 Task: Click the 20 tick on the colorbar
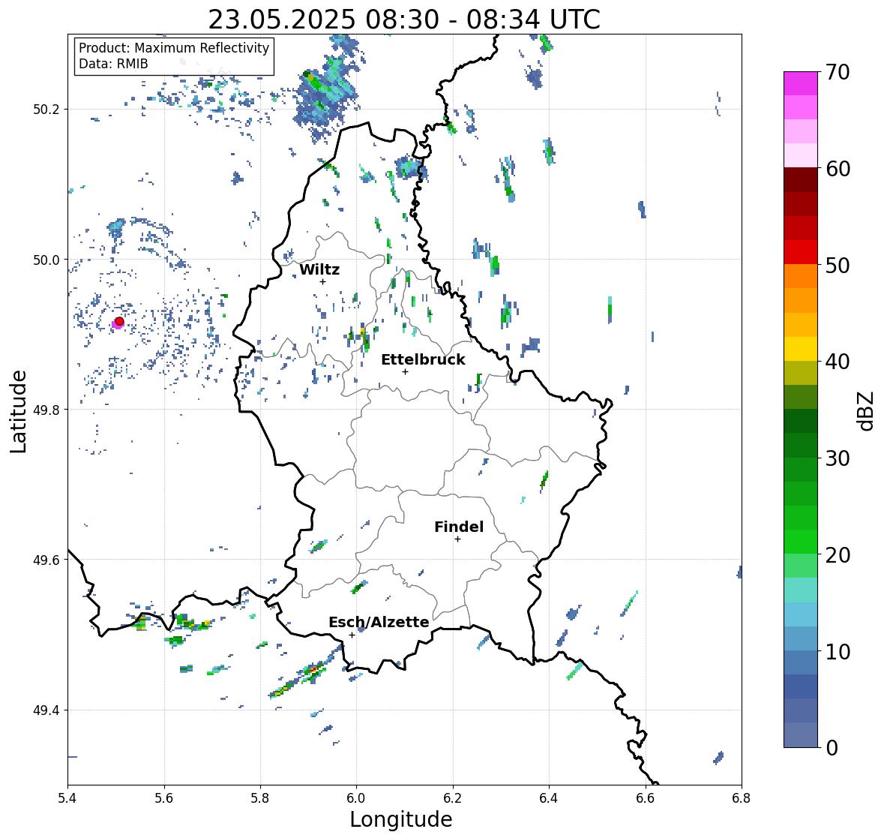[838, 555]
